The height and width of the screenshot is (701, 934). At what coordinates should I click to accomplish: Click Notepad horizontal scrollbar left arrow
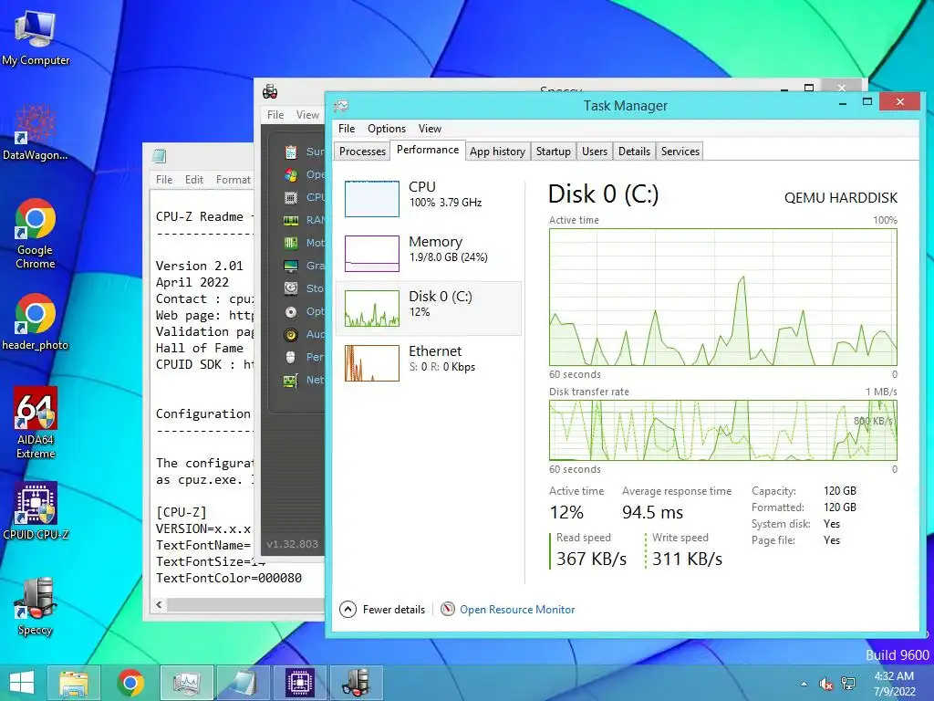pos(159,604)
